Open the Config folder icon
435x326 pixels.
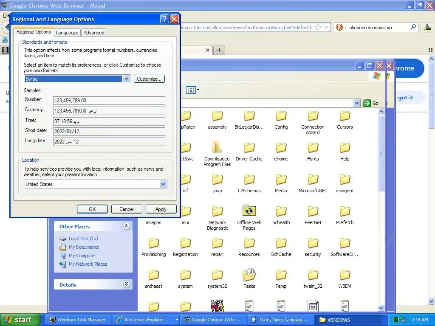click(x=281, y=116)
